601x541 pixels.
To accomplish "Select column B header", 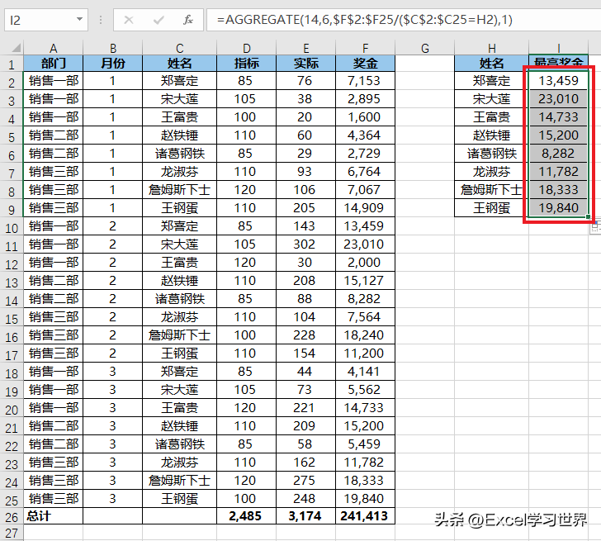I will 112,48.
